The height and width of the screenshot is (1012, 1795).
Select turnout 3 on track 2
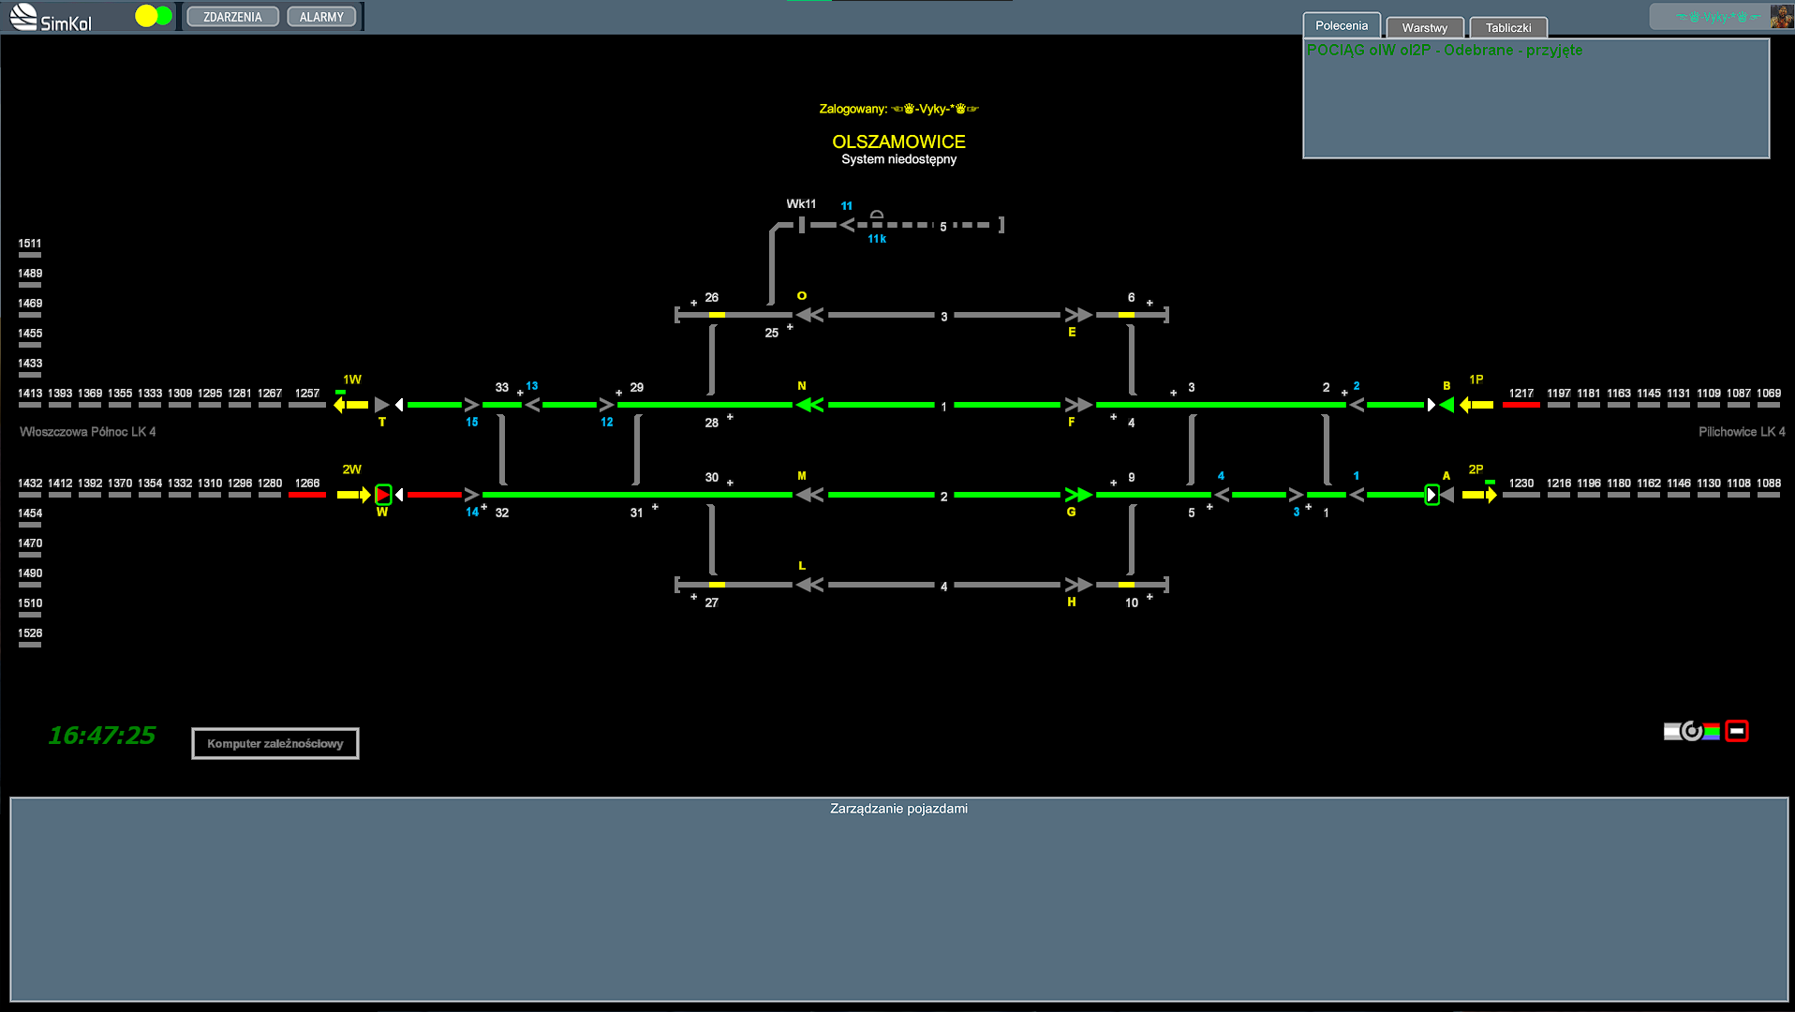point(1296,495)
